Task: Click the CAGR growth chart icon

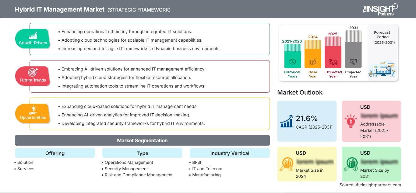Action: tap(287, 121)
